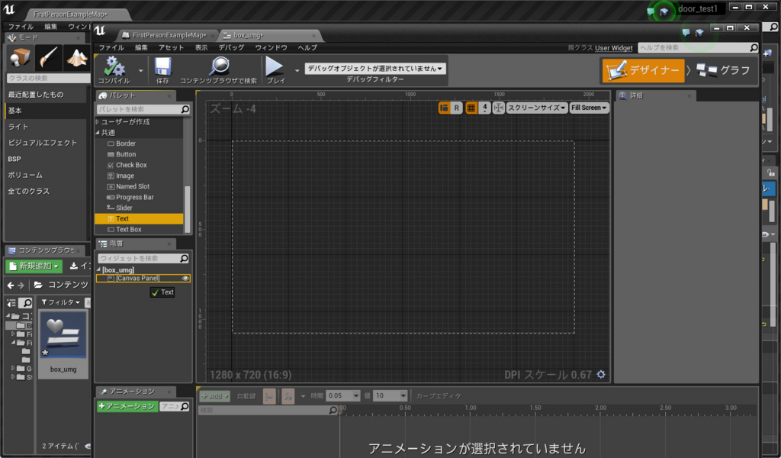781x458 pixels.
Task: Click the designer layout transform icon
Action: coord(444,108)
